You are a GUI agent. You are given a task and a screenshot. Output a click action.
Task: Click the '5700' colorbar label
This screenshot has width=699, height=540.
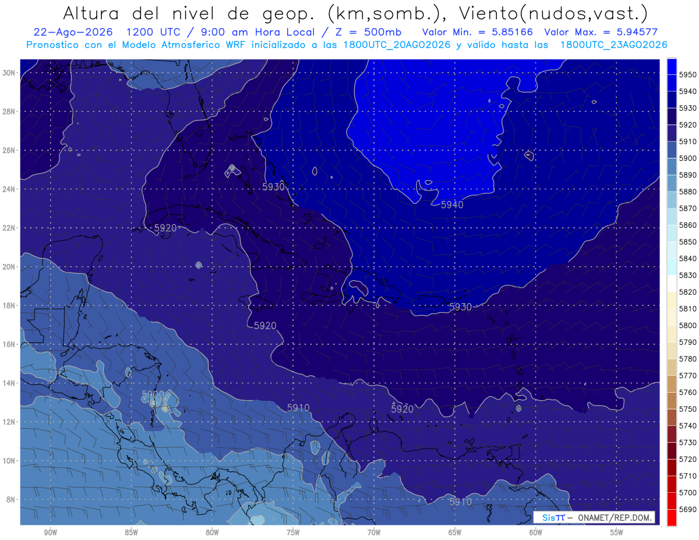click(x=687, y=493)
